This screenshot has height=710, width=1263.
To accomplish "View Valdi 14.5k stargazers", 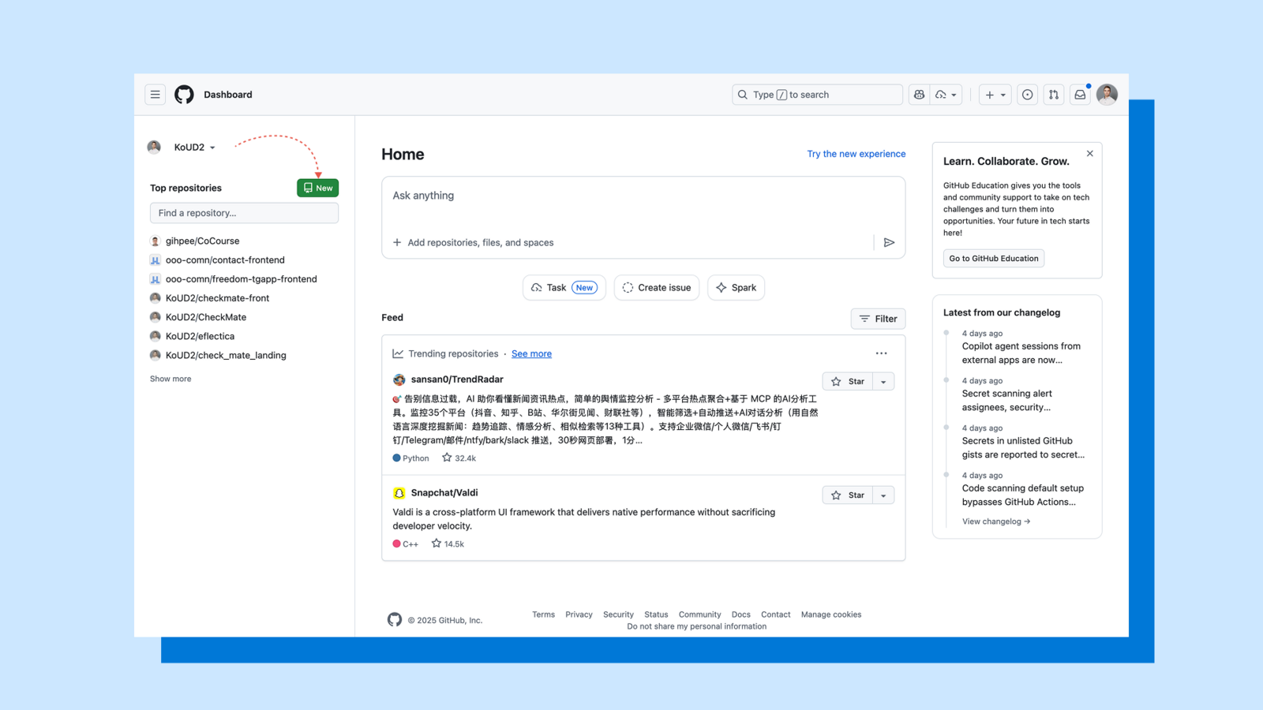I will (448, 544).
